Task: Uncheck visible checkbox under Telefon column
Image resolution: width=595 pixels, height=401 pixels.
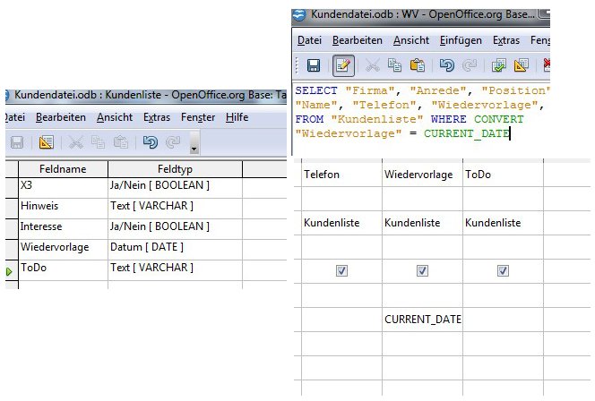Action: pyautogui.click(x=340, y=270)
